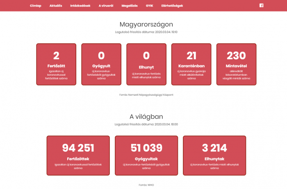Click the Mintavétel card showing 230

click(236, 64)
